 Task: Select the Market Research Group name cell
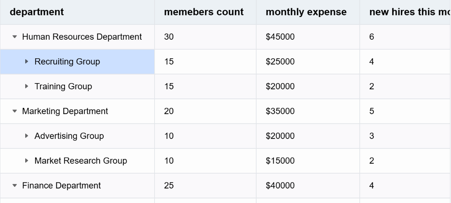[x=81, y=161]
